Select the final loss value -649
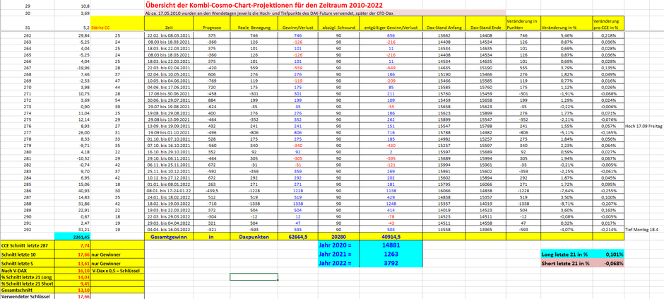This screenshot has width=664, height=299. click(391, 67)
